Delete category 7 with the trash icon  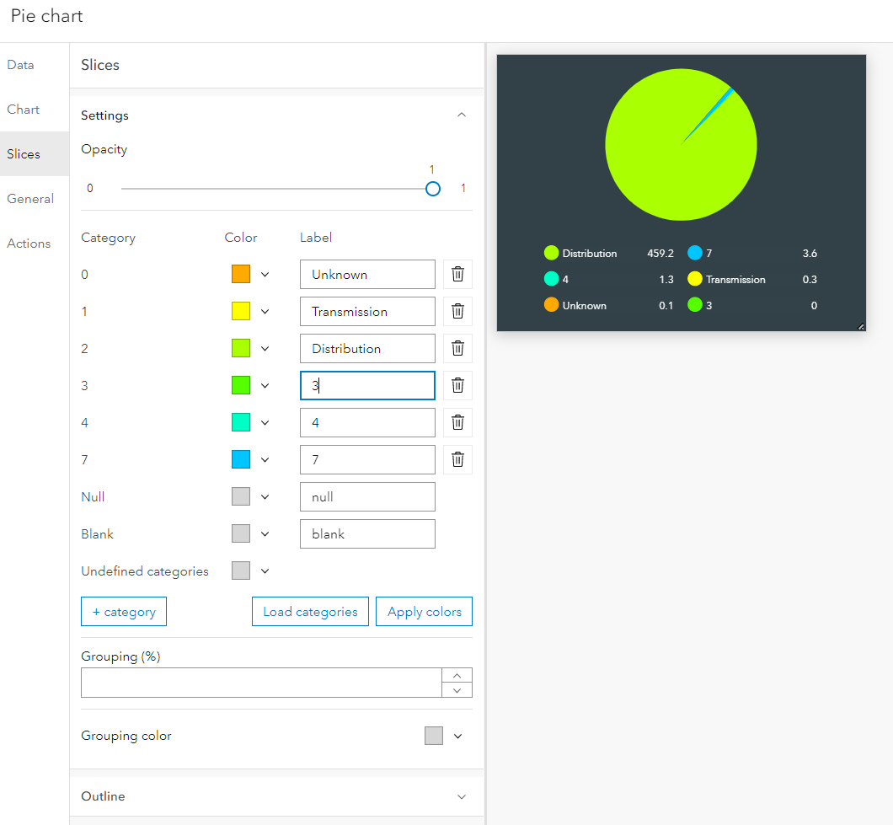pos(457,459)
